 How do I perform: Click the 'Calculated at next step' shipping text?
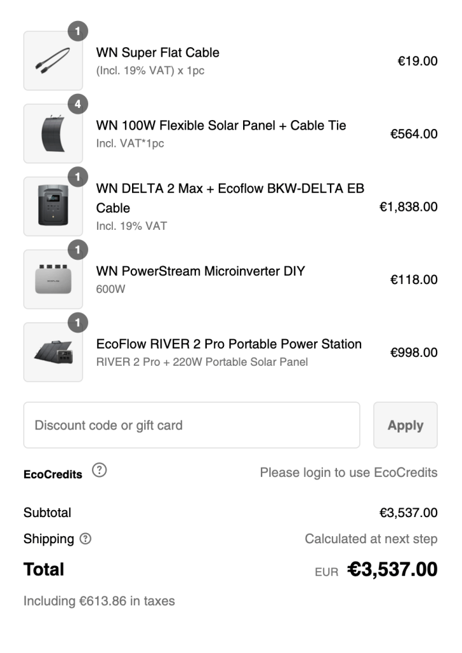371,539
